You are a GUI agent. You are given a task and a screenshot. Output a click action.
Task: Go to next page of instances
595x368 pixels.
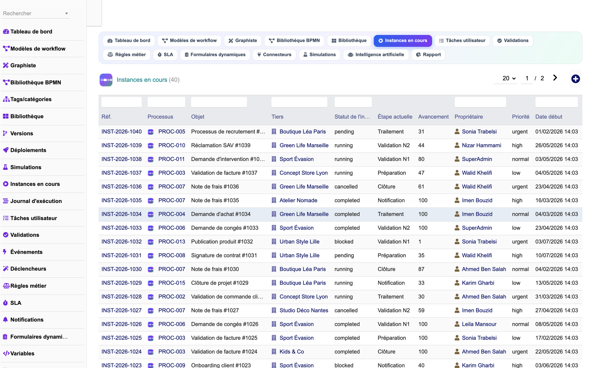tap(555, 78)
